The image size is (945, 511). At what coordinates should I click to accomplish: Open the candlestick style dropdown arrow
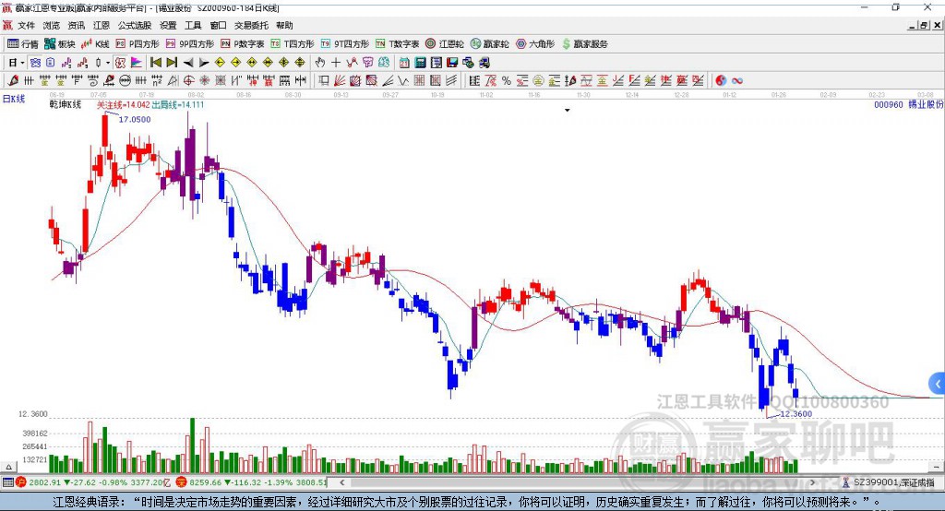click(108, 63)
